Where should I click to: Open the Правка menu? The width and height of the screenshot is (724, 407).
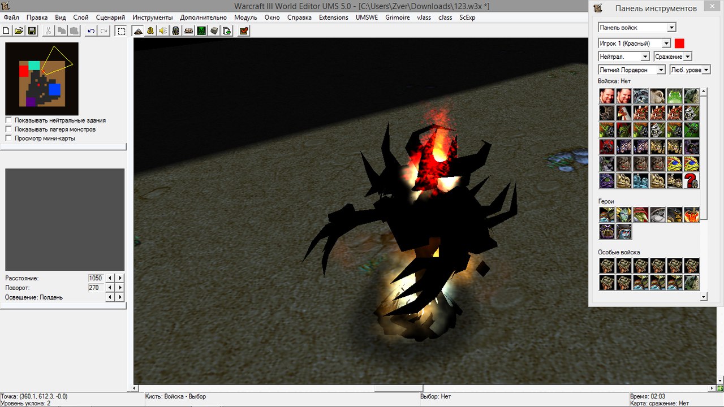coord(37,18)
